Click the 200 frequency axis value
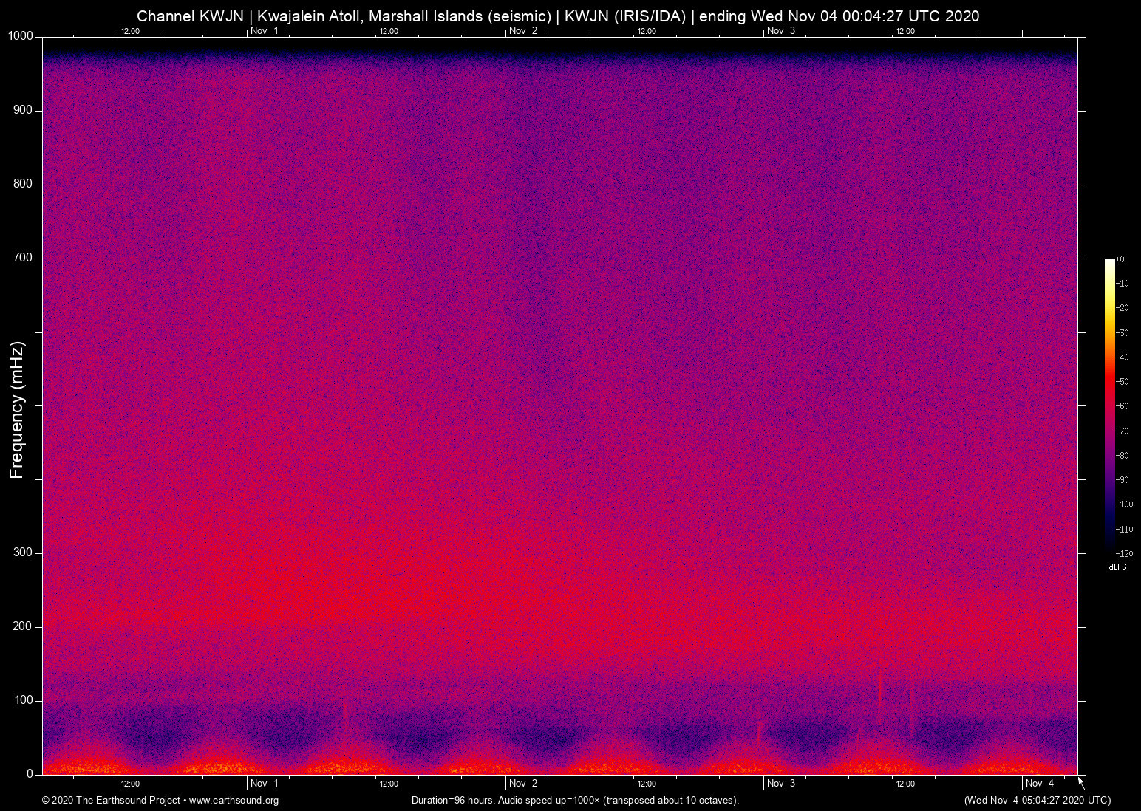The height and width of the screenshot is (811, 1141). (24, 626)
